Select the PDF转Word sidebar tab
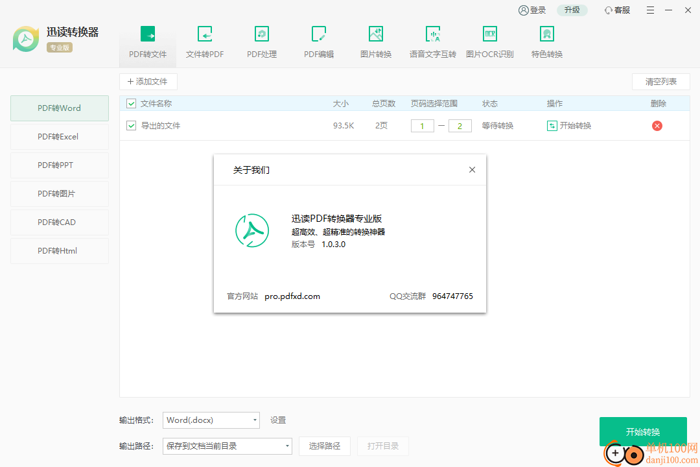 [60, 108]
